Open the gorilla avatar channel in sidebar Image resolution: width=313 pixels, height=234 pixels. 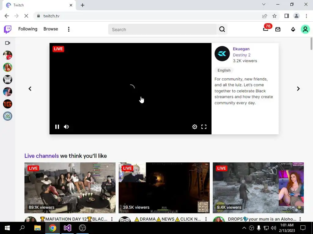click(8, 80)
